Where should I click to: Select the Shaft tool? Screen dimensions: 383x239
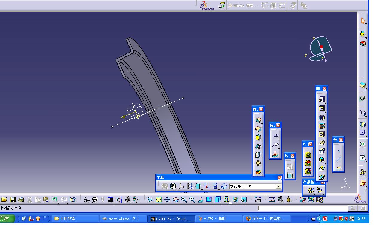[x=321, y=117]
